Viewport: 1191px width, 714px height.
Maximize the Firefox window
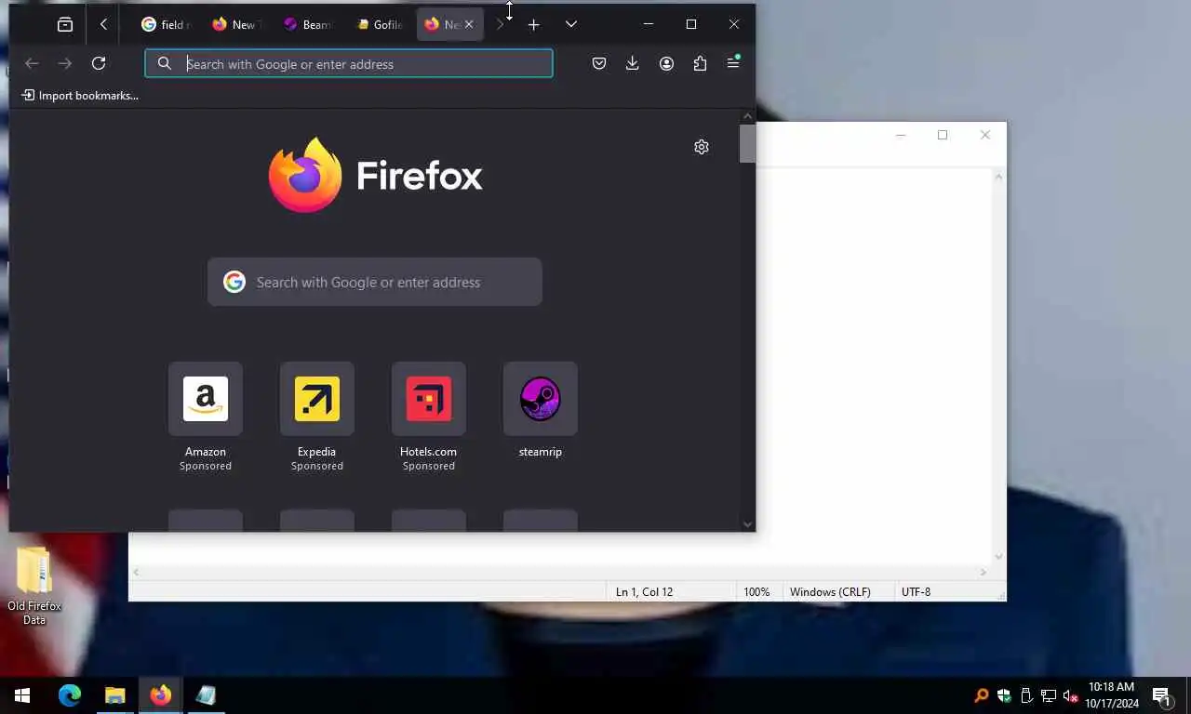(691, 24)
